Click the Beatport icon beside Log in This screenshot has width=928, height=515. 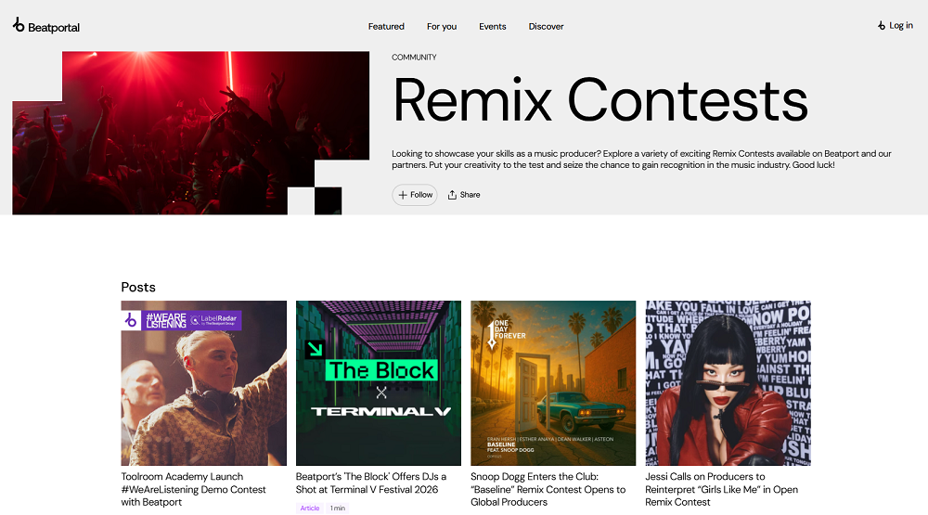point(882,25)
